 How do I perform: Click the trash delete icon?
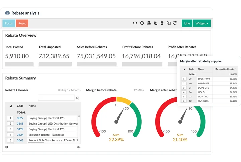pyautogui.click(x=162, y=23)
